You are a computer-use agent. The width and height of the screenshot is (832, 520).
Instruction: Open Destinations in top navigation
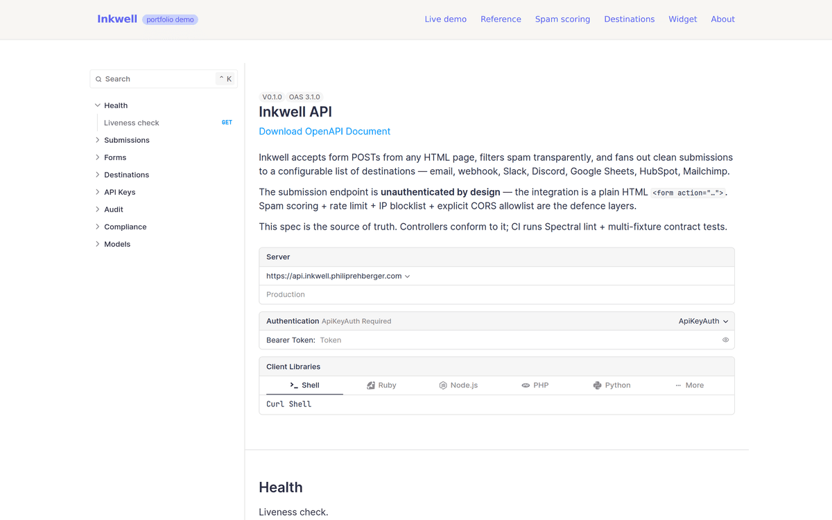[x=629, y=19]
